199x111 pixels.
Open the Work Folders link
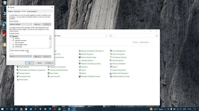tap(24, 80)
